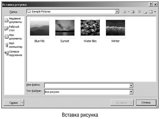
Task: Open the Сервис menu arrow
Action: 22,103
